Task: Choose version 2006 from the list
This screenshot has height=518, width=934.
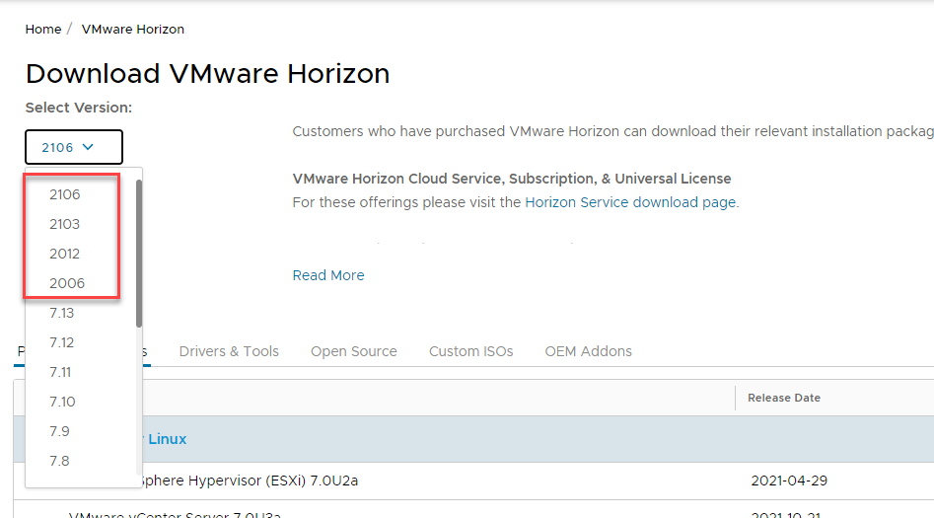Action: [67, 283]
